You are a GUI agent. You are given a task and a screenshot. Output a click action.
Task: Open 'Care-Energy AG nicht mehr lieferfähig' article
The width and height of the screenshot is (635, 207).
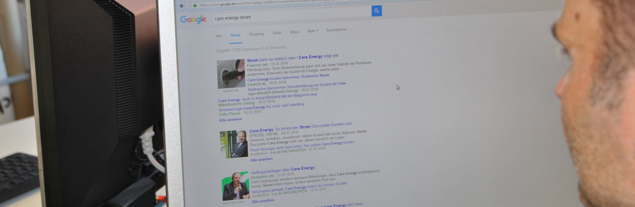click(261, 107)
